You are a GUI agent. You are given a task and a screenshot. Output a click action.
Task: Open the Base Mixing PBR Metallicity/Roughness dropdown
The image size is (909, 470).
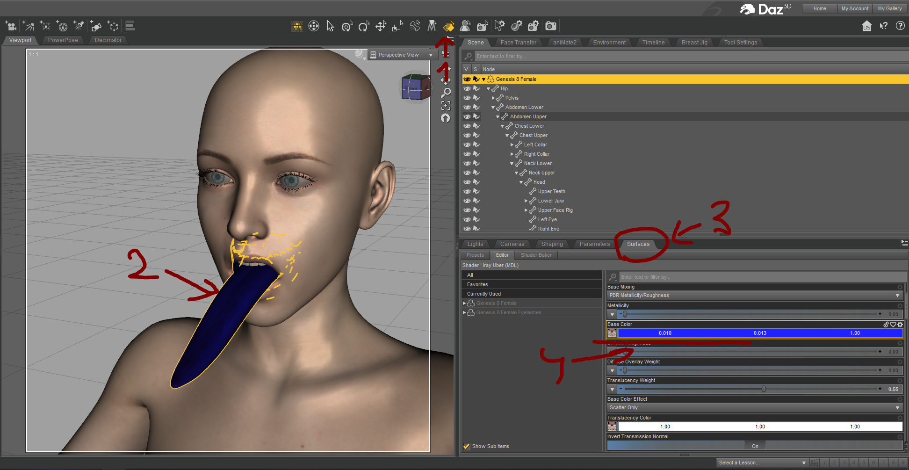[755, 296]
